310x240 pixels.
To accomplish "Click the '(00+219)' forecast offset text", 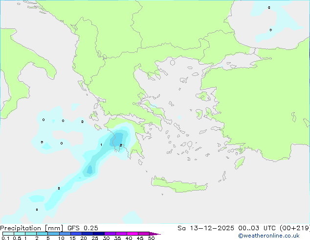I will [295, 228].
